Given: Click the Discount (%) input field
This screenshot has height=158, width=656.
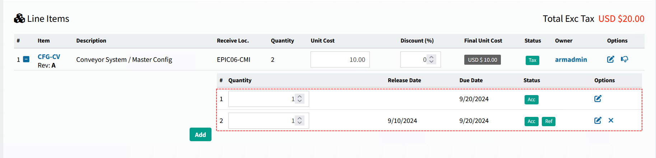Looking at the screenshot, I should coord(414,60).
